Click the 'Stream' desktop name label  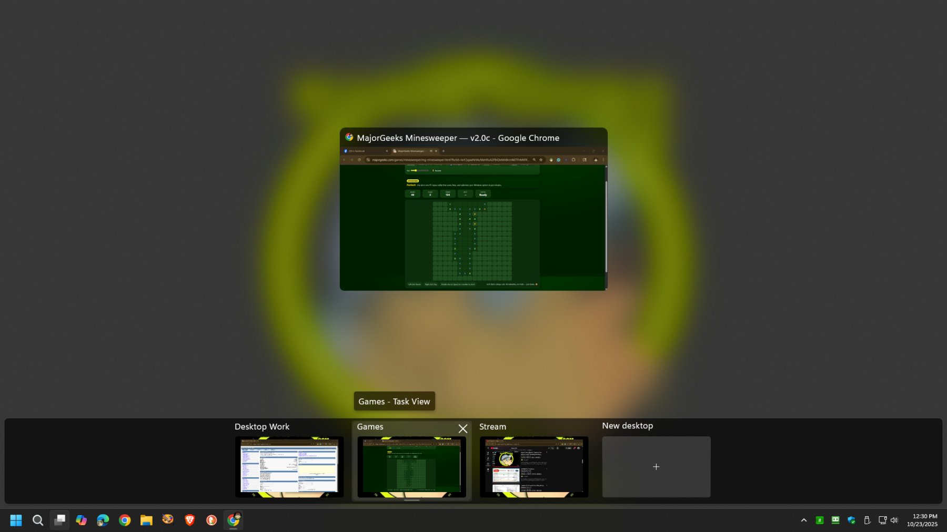(x=492, y=427)
